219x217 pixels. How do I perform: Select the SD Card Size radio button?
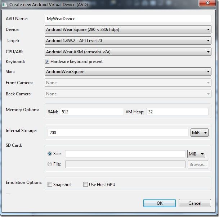pos(50,154)
